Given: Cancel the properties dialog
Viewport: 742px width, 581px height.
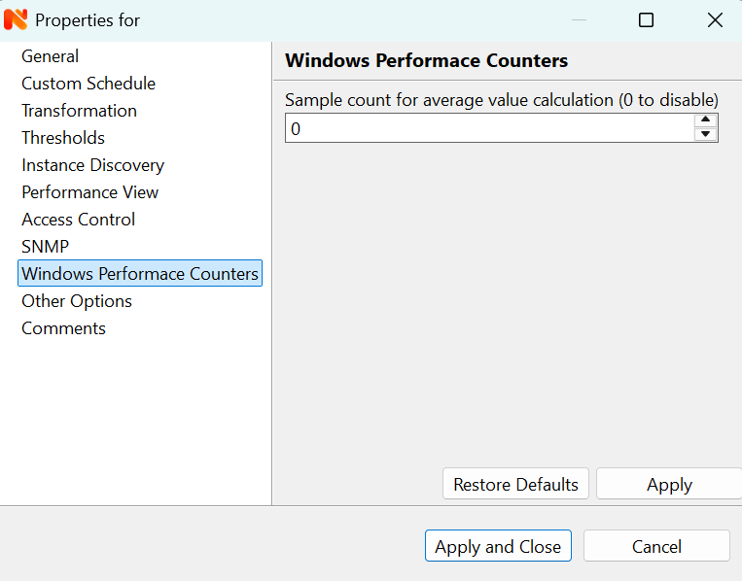Looking at the screenshot, I should (x=656, y=546).
